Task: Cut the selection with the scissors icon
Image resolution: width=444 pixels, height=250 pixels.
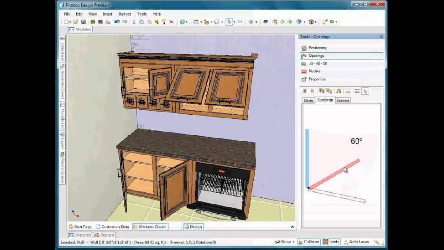Action: (x=134, y=22)
